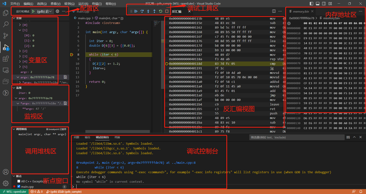Open the 运行(R) menu

(83, 4)
